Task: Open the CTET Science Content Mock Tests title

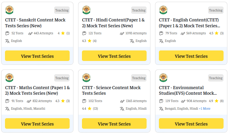Action: (111, 90)
